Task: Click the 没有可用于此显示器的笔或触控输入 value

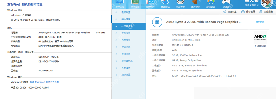Action: pos(56,46)
